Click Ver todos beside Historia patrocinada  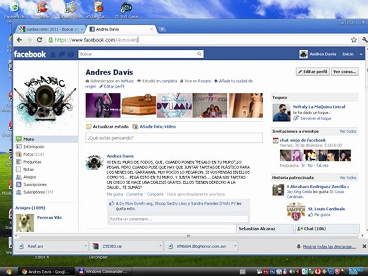click(348, 177)
